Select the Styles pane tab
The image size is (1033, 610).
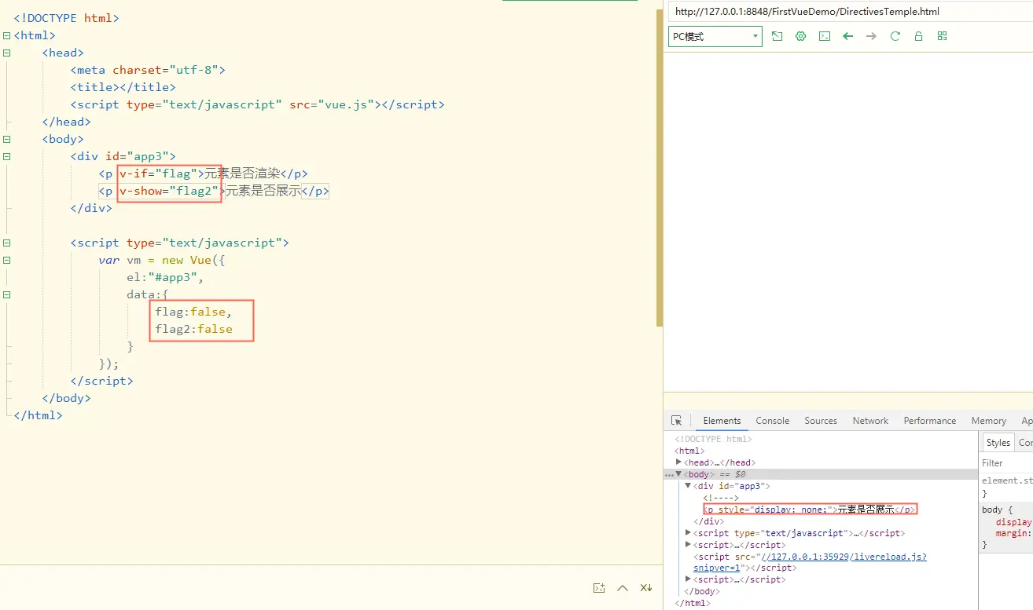click(998, 443)
